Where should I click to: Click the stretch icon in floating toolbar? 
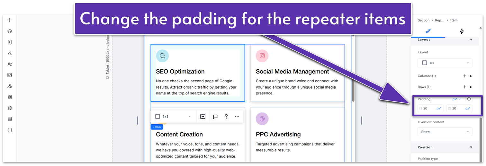203,117
